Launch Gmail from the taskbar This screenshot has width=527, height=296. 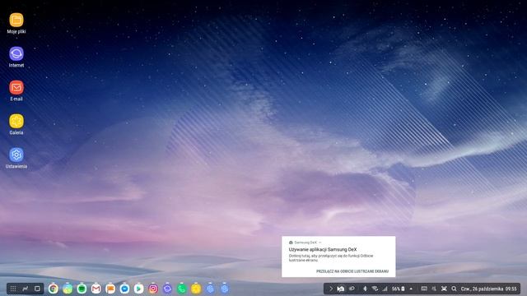[x=96, y=289]
